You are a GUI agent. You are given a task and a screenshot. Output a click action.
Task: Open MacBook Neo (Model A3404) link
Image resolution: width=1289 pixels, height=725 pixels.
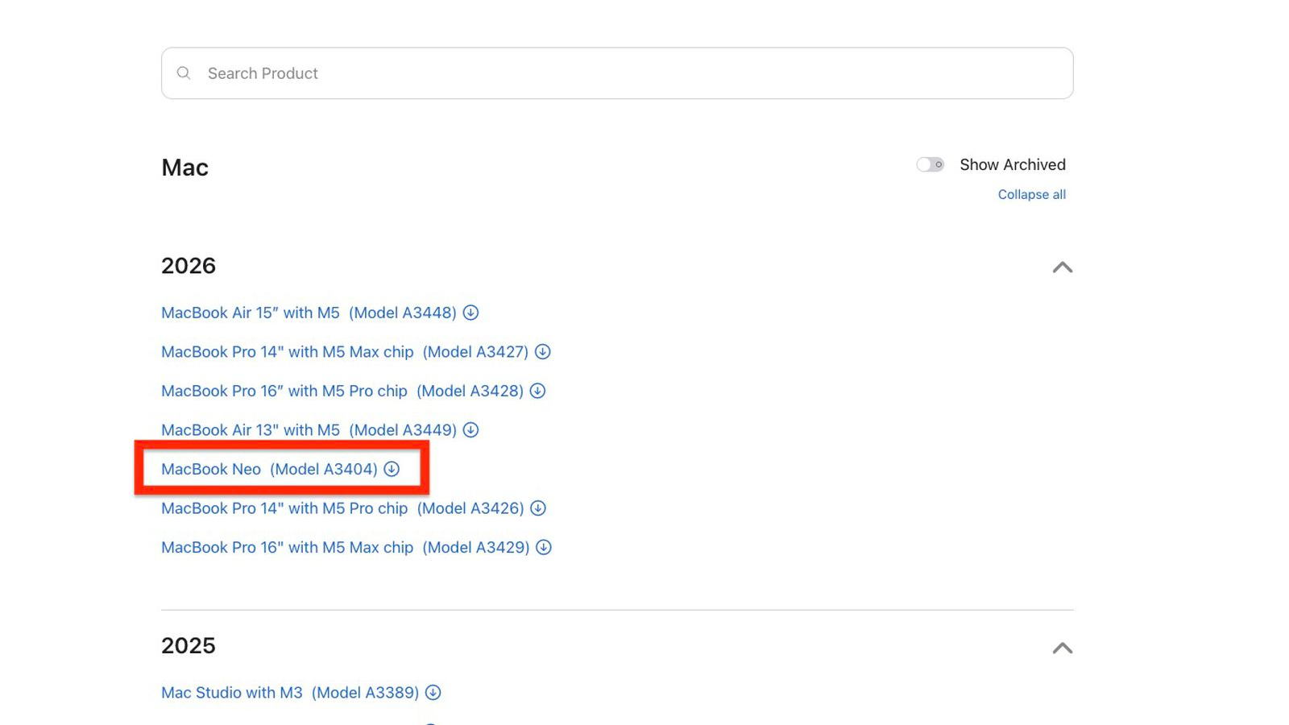(x=268, y=470)
